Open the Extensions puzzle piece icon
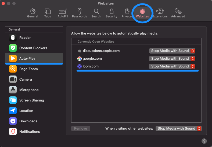The height and width of the screenshot is (147, 212). click(160, 12)
